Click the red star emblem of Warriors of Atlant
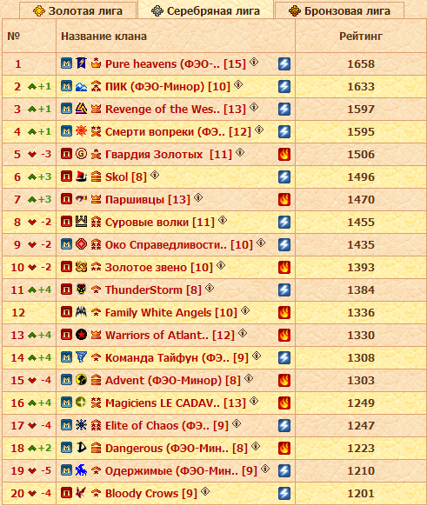This screenshot has width=427, height=506. [81, 335]
